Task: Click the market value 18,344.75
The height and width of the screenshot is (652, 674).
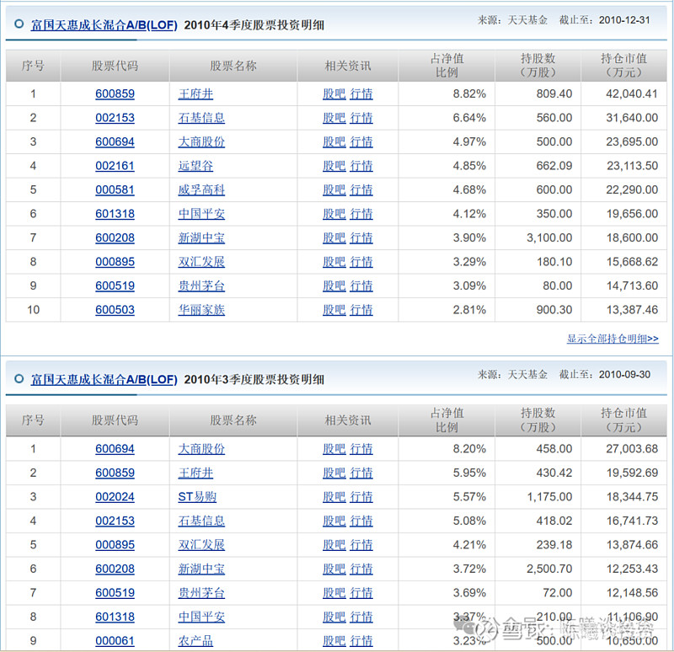Action: (x=632, y=497)
